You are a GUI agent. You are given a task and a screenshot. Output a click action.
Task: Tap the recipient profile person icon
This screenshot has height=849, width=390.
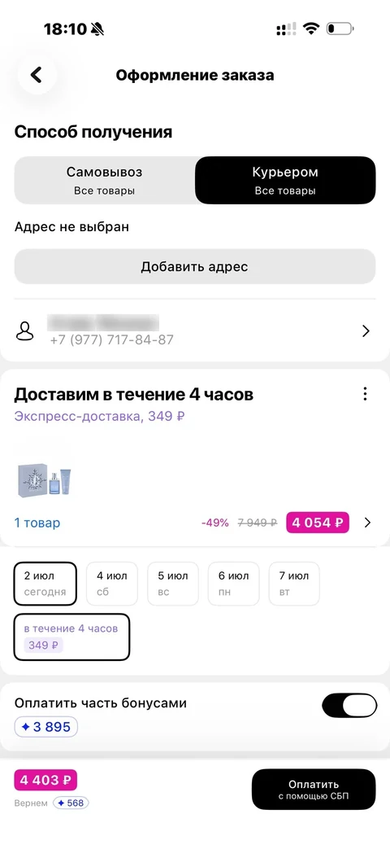(25, 330)
